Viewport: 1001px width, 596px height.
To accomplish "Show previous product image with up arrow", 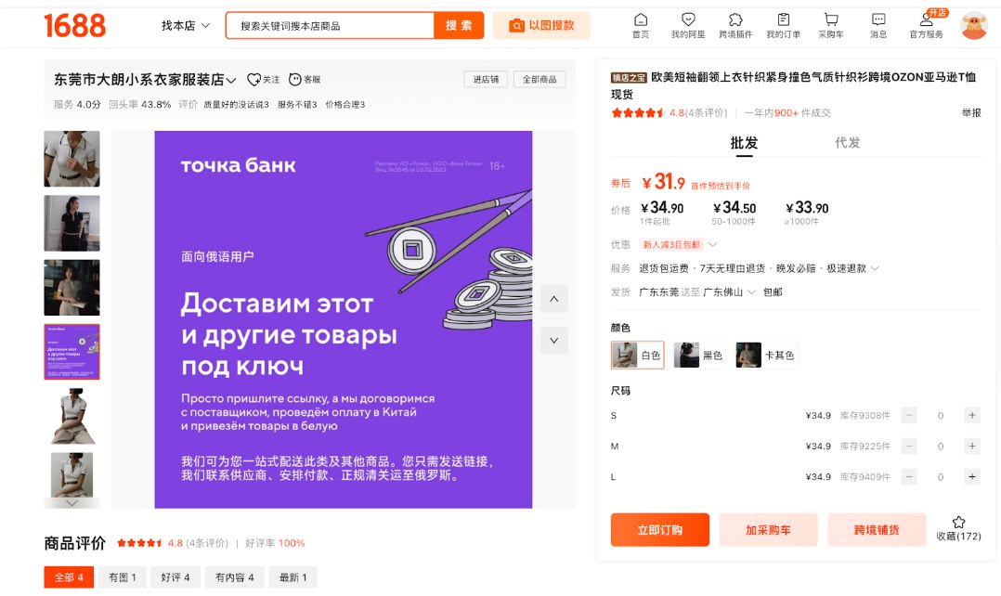I will click(554, 299).
